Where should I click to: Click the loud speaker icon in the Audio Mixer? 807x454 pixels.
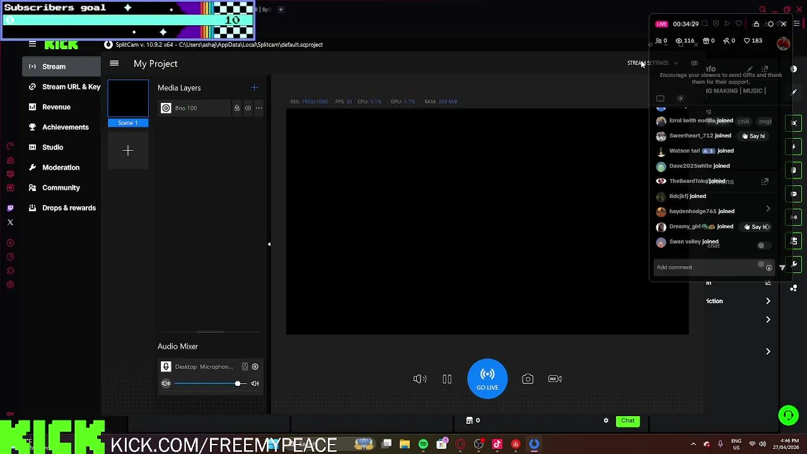coord(255,383)
